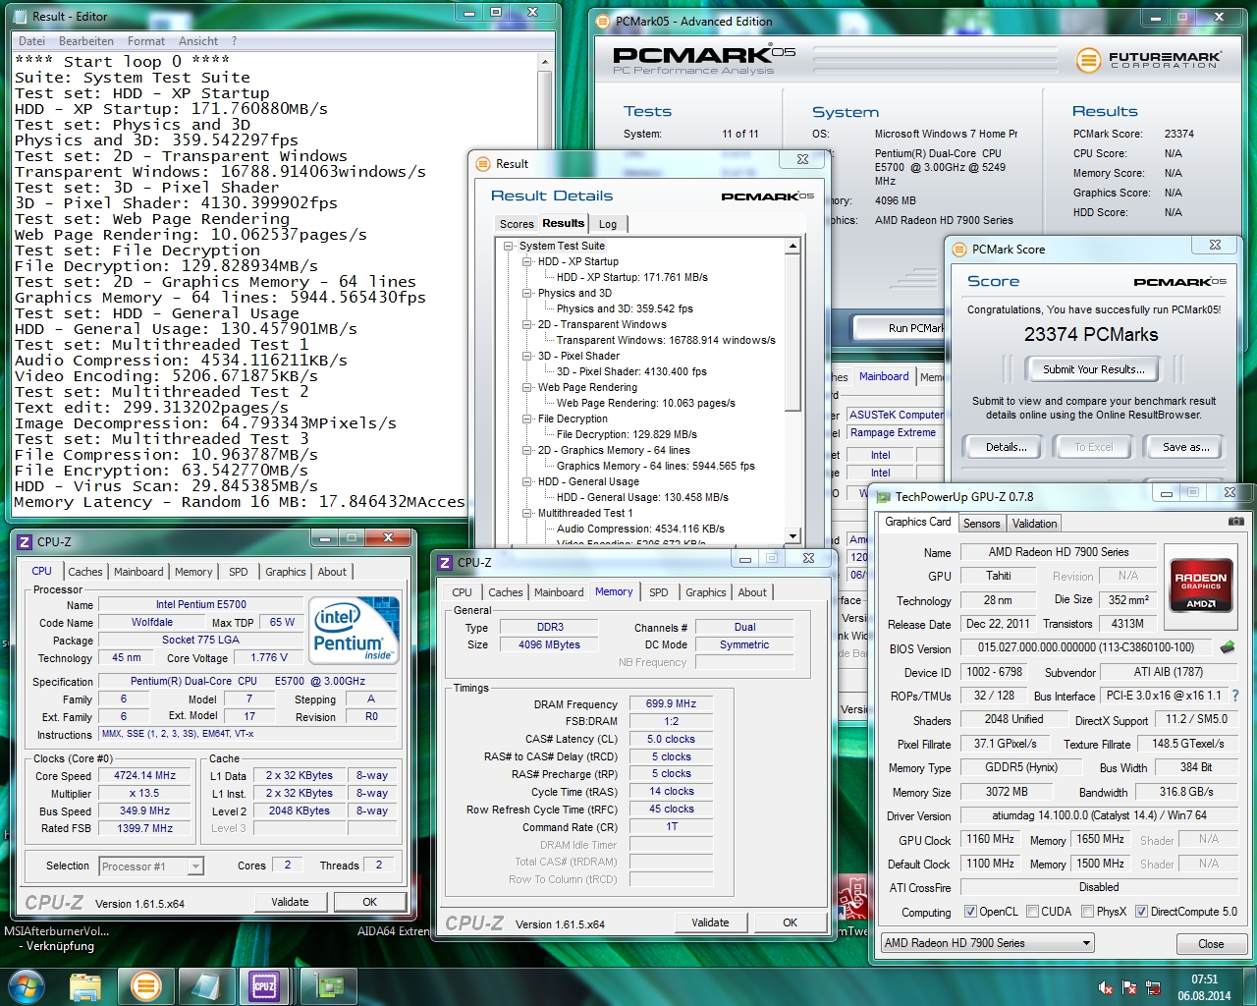Screen dimensions: 1257x1006
Task: Click the Result Details tree scrollbar thumb
Action: (792, 332)
